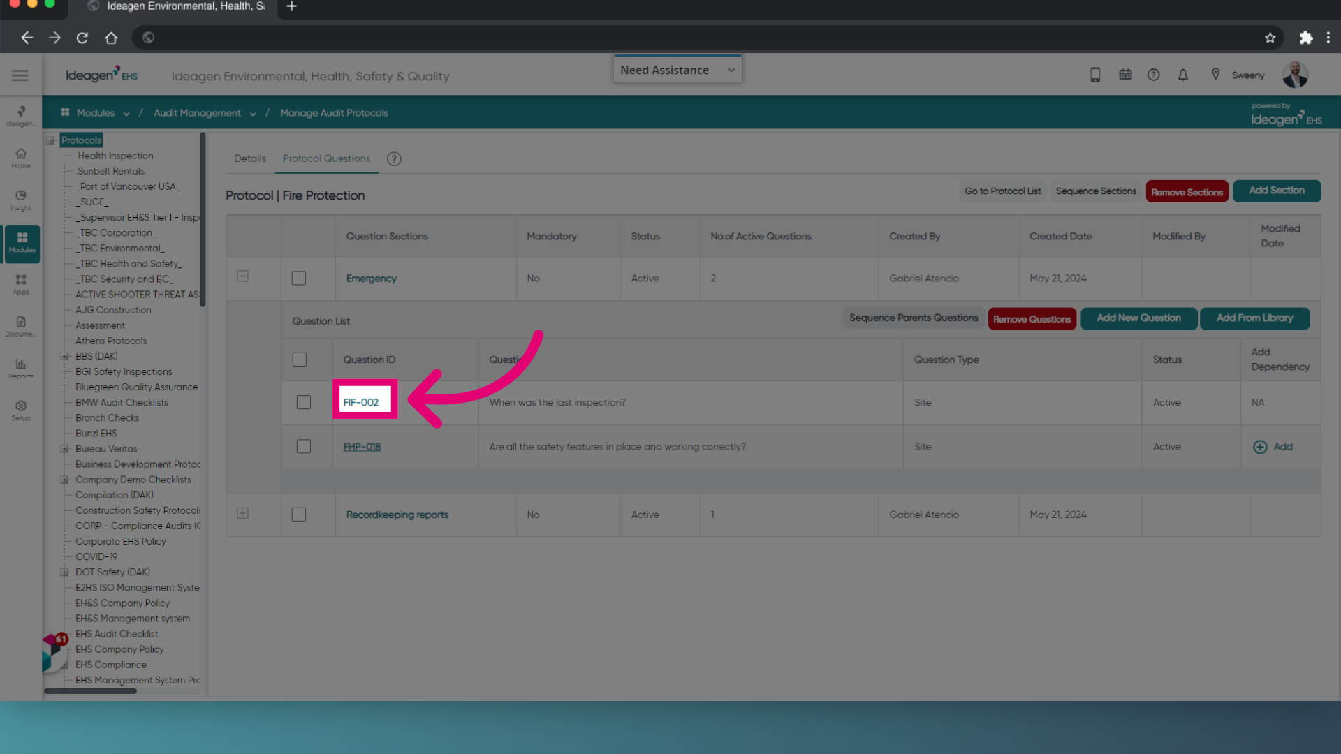This screenshot has height=754, width=1341.
Task: Click the Sequence Sections button
Action: pos(1096,191)
